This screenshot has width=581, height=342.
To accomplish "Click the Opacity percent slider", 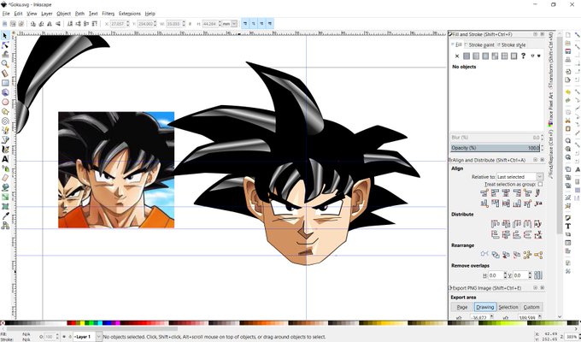I will point(495,148).
